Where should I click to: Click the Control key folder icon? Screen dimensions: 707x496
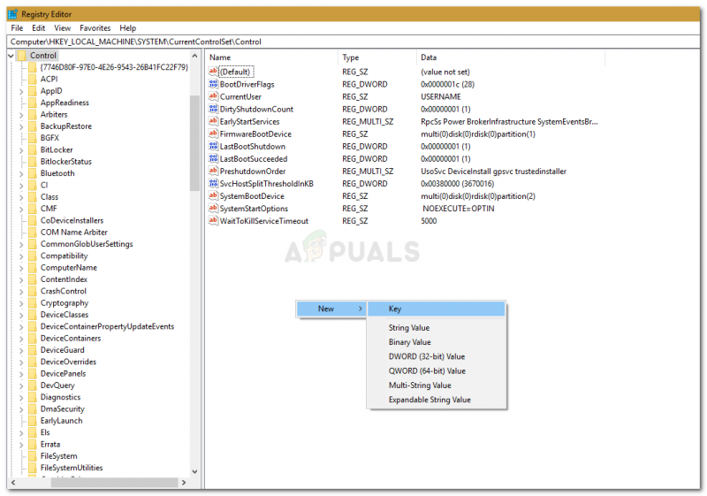(22, 56)
